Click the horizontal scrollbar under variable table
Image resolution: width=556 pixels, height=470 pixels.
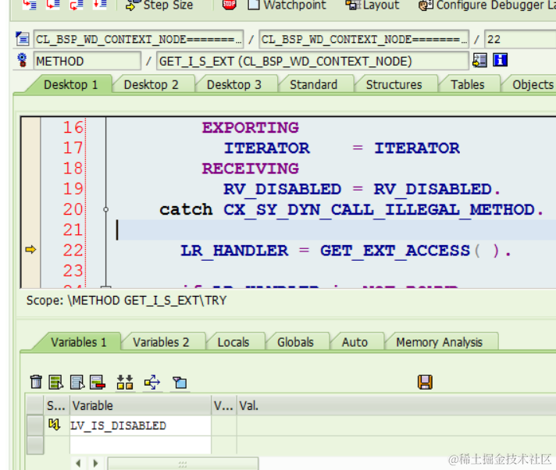pyautogui.click(x=183, y=464)
